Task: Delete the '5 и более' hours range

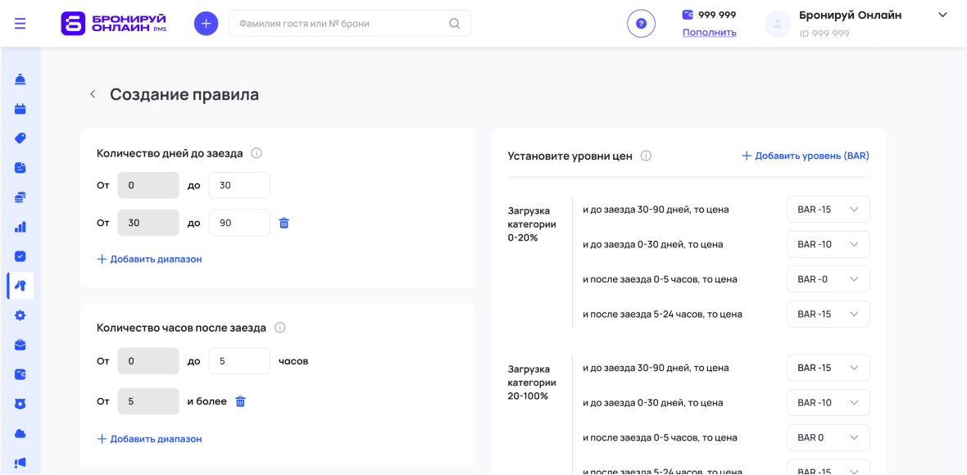Action: tap(240, 401)
